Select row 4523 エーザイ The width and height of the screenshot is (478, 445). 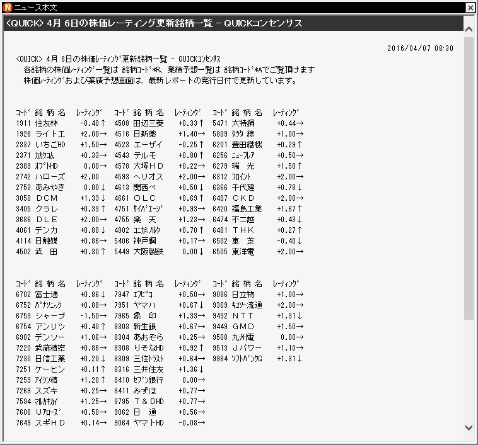[x=160, y=145]
